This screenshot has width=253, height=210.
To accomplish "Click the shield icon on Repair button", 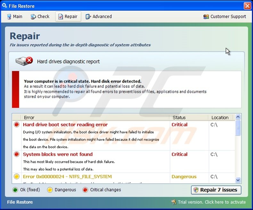I will (x=196, y=190).
